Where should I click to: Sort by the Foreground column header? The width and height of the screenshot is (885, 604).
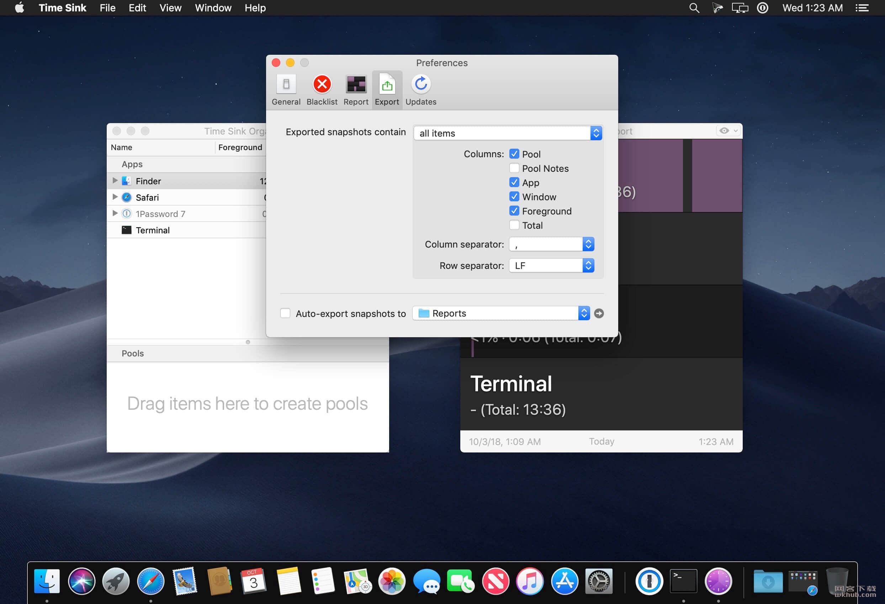coord(240,147)
